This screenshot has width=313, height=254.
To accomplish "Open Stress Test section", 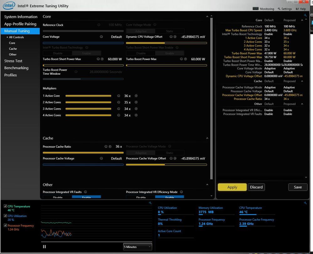I will coord(13,61).
